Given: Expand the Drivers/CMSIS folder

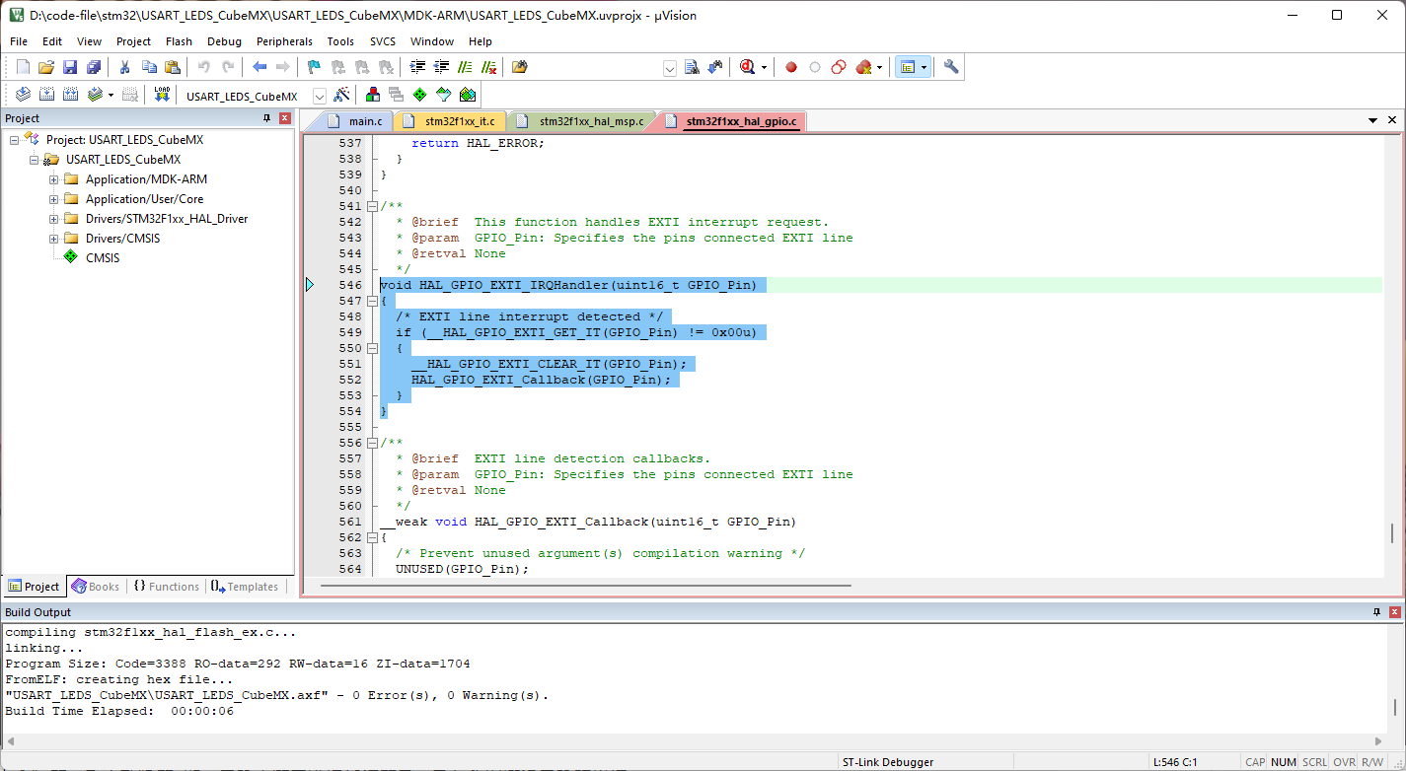Looking at the screenshot, I should [54, 239].
